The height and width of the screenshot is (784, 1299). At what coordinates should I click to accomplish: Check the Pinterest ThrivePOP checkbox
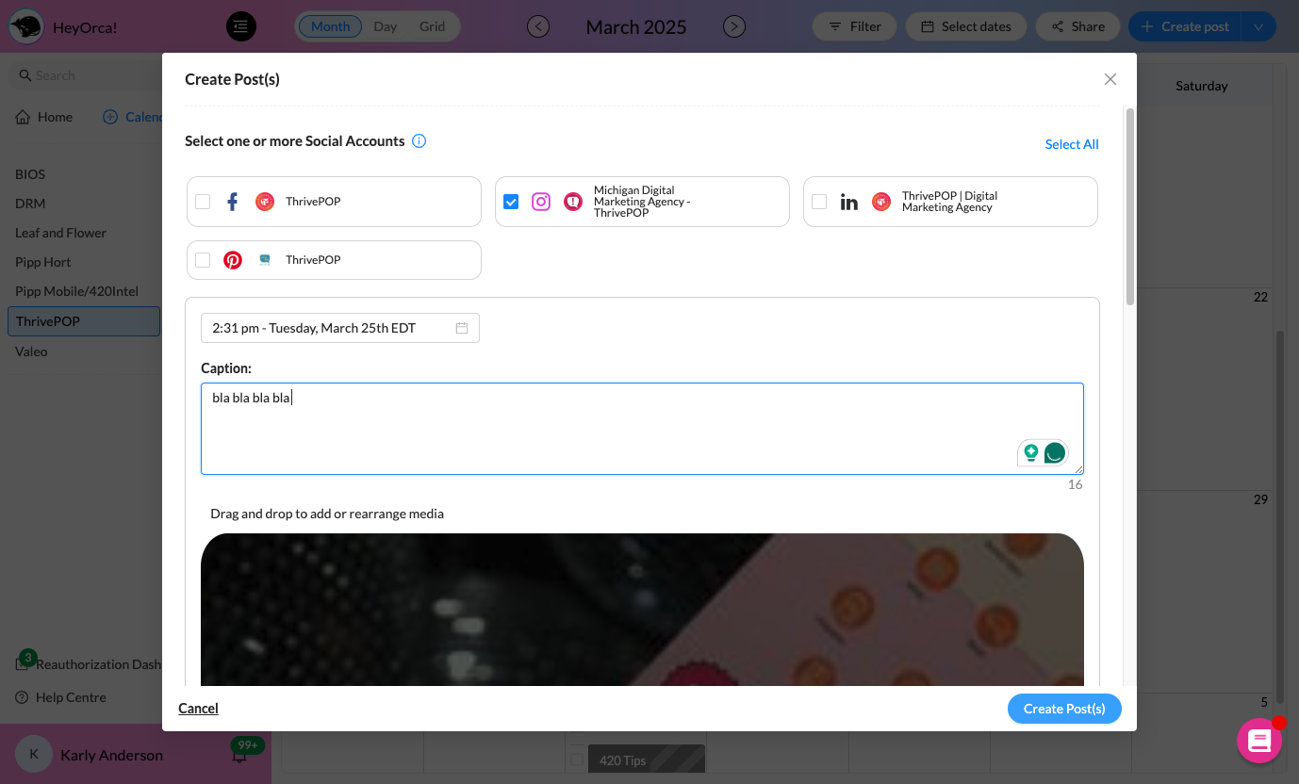203,260
